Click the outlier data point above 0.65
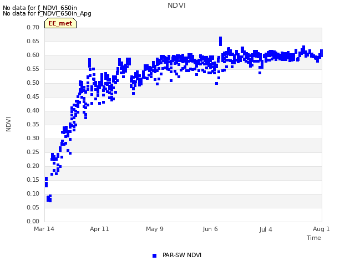The height and width of the screenshot is (266, 355). (220, 41)
